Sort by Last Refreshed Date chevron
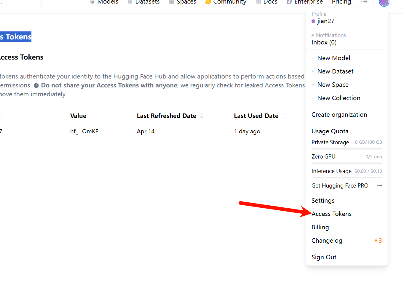 coord(202,116)
